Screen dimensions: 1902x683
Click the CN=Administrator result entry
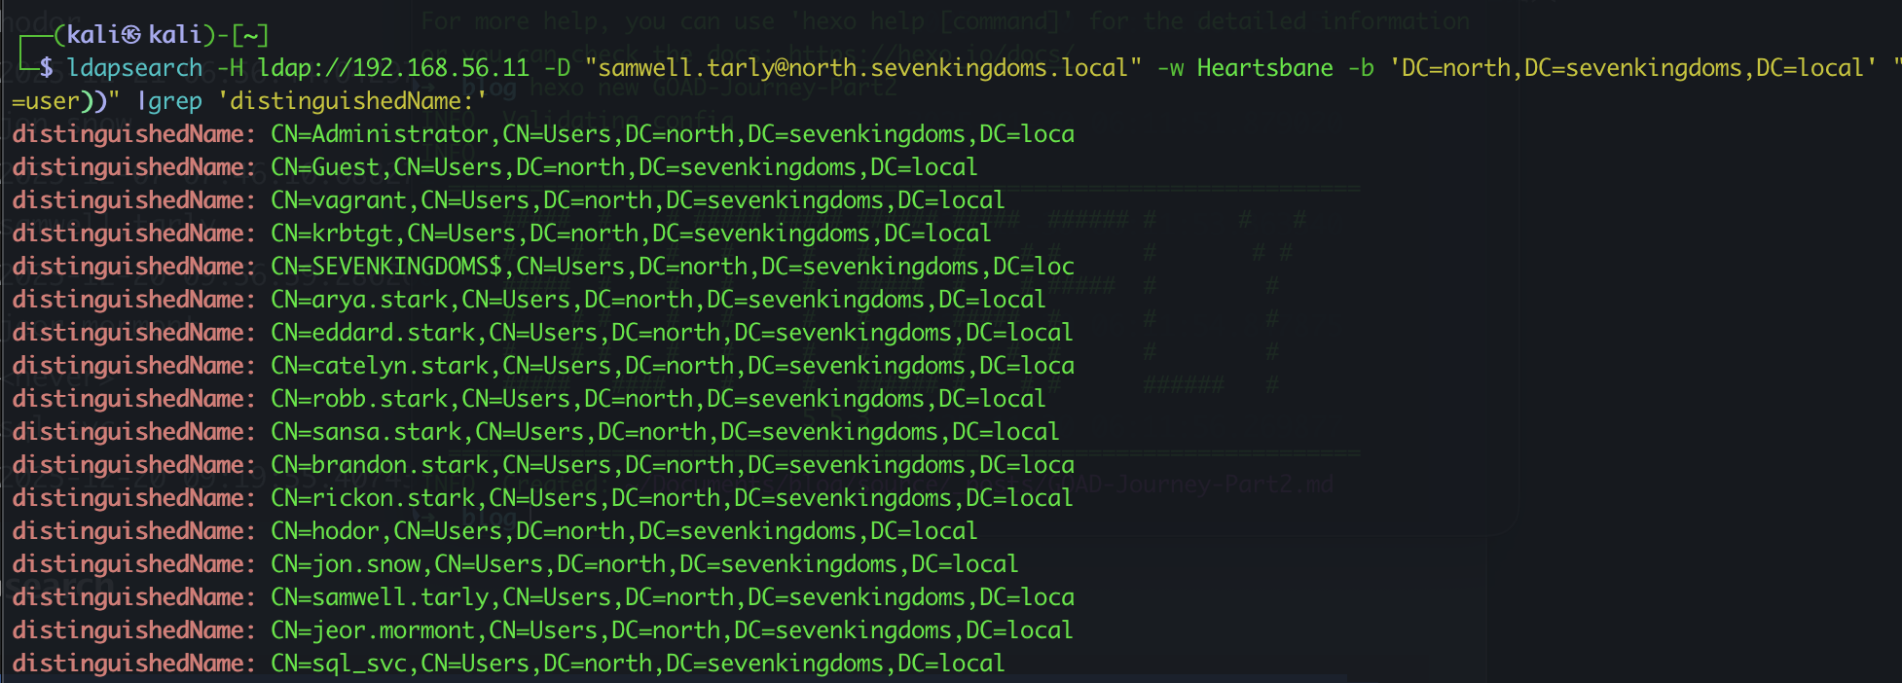(380, 134)
